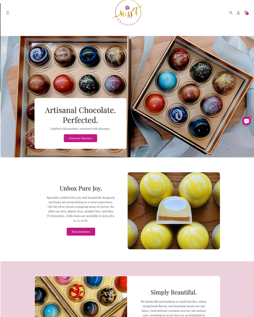The width and height of the screenshot is (254, 317).
Task: Click the Discover Flavours button
Action: click(80, 138)
